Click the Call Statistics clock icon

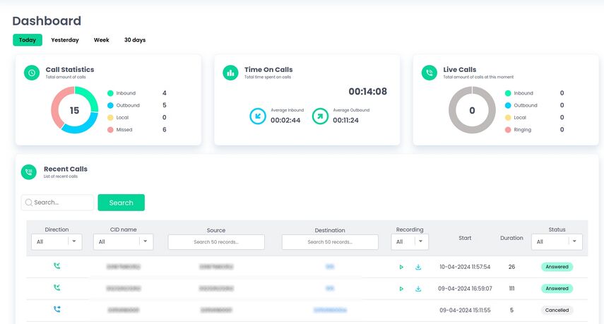[31, 73]
